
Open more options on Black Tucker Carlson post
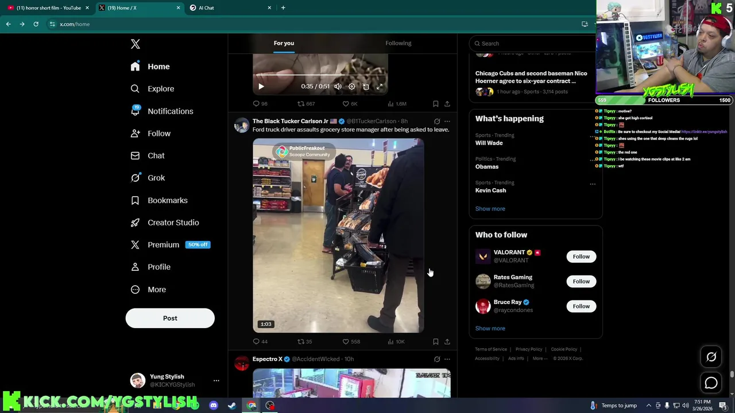[447, 121]
